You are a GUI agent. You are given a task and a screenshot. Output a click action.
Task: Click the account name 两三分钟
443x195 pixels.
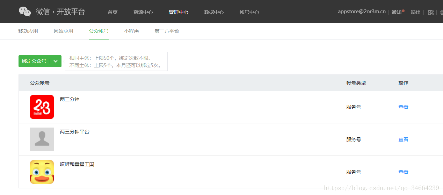click(x=70, y=99)
